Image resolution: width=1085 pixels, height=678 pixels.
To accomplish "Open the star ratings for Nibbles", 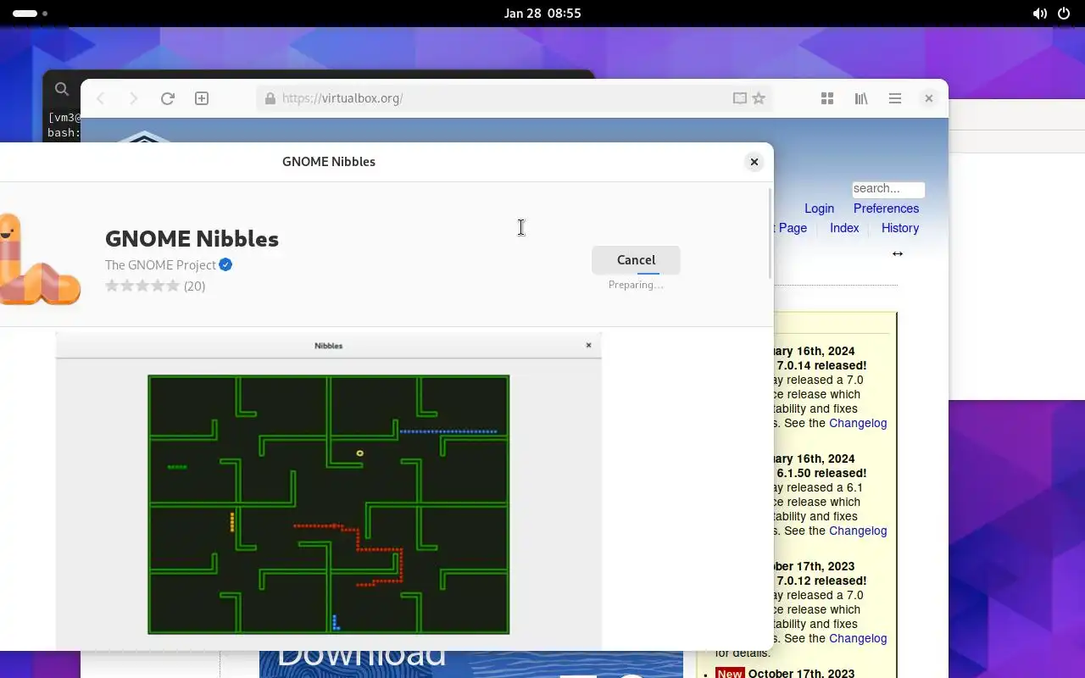I will [x=142, y=286].
